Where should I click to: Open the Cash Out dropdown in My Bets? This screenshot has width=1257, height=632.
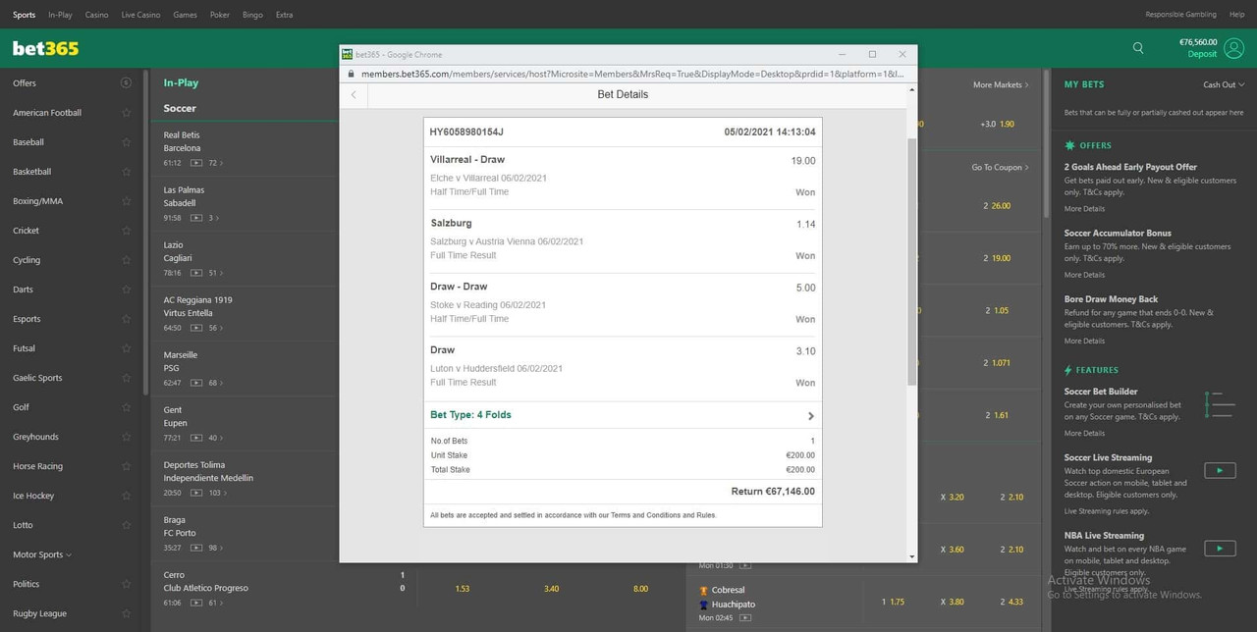tap(1224, 84)
